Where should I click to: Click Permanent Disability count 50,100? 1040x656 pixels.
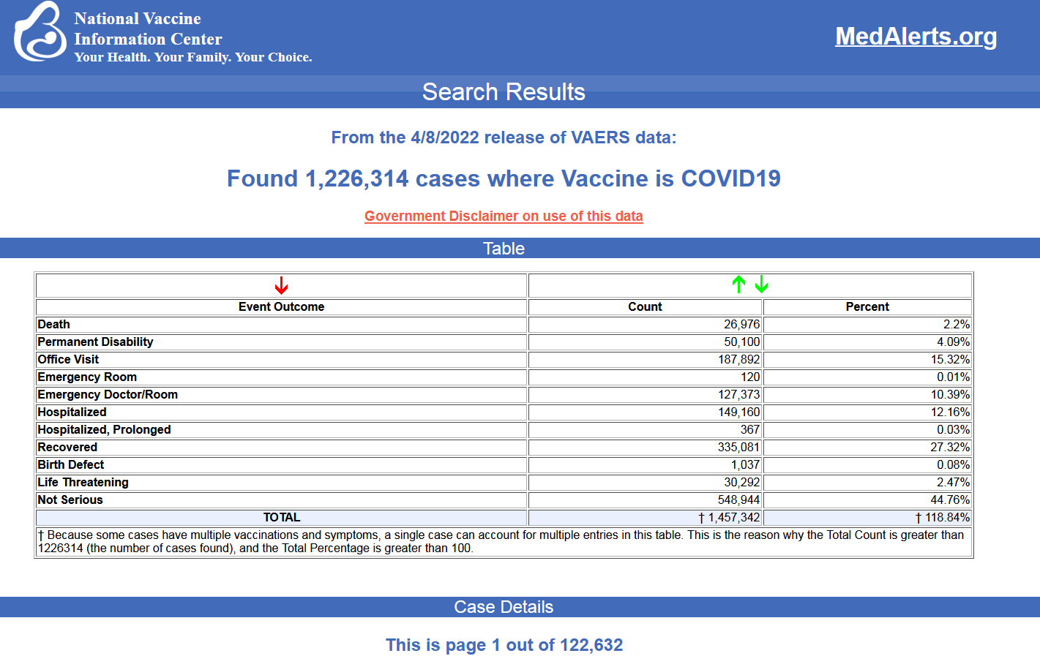click(742, 342)
